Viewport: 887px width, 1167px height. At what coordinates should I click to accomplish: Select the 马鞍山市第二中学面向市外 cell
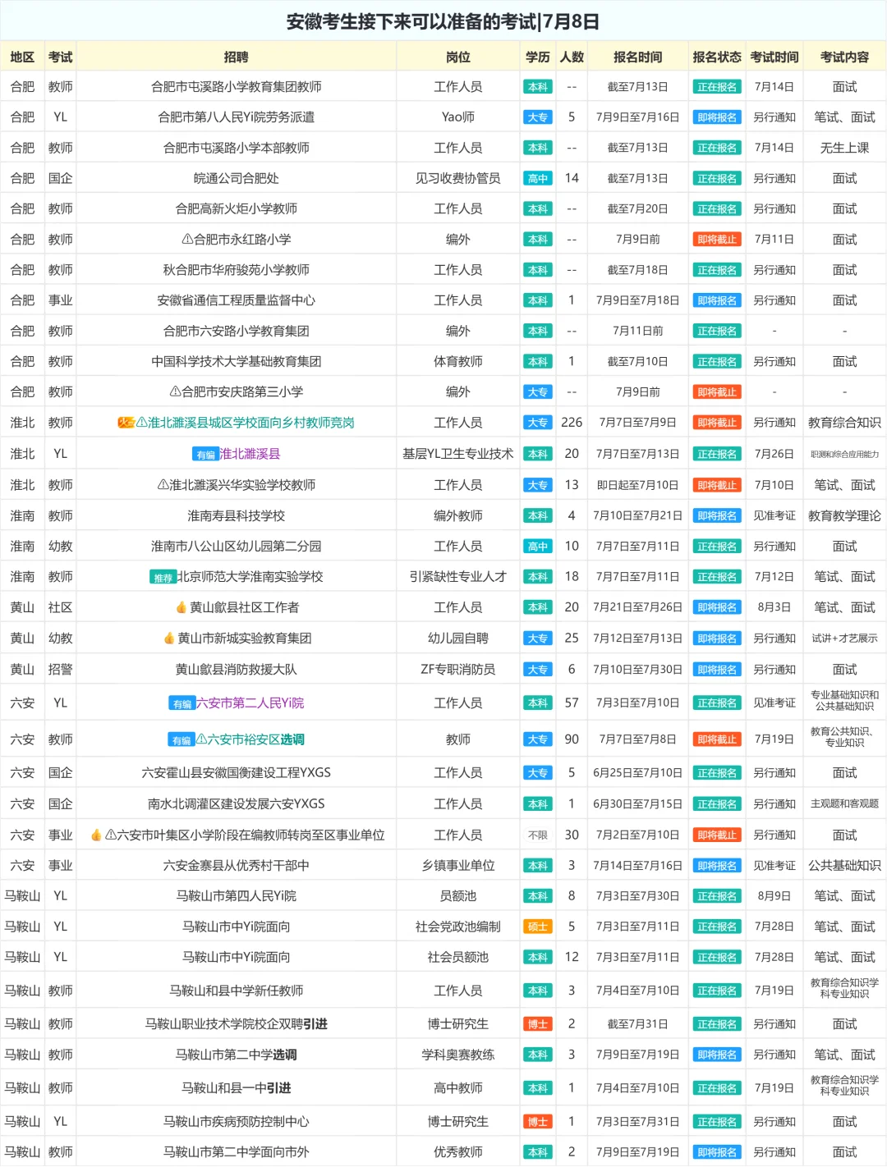pos(237,1151)
